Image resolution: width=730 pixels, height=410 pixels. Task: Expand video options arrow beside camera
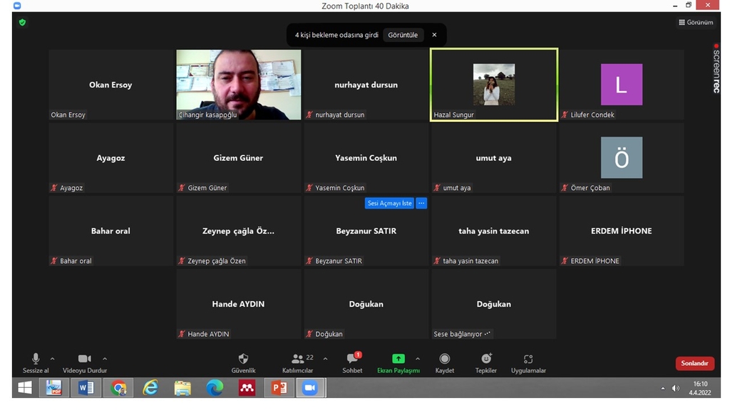click(105, 359)
